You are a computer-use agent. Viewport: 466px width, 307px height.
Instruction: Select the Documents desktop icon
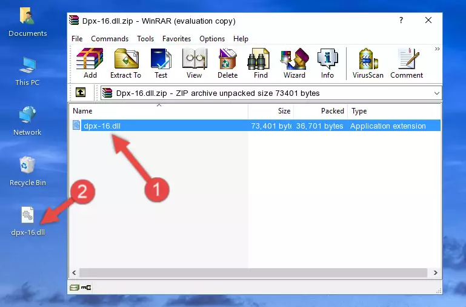click(27, 22)
